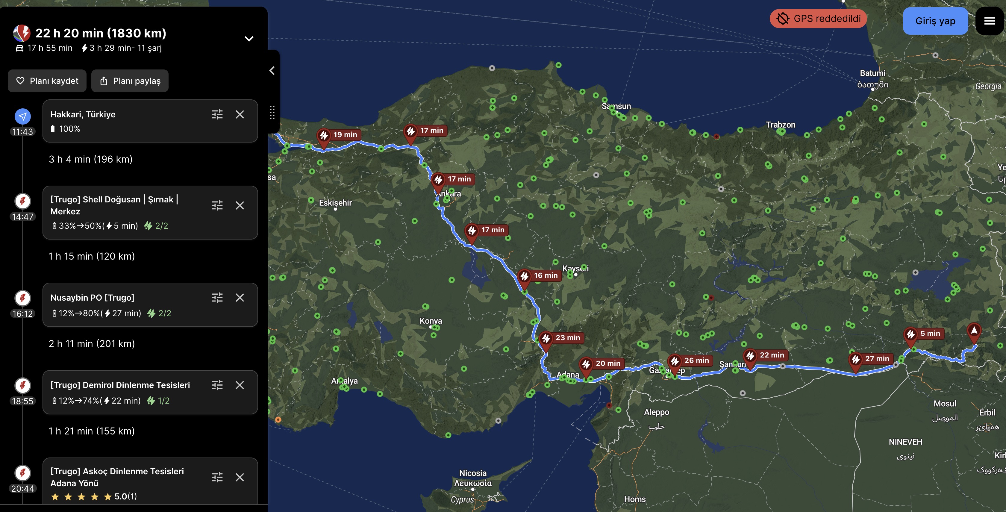Collapse the side panel arrow
The width and height of the screenshot is (1006, 512).
(272, 71)
